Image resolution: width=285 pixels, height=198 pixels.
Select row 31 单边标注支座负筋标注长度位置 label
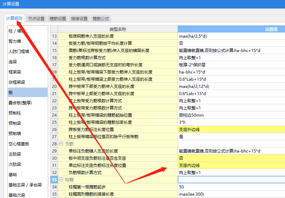pyautogui.click(x=97, y=165)
